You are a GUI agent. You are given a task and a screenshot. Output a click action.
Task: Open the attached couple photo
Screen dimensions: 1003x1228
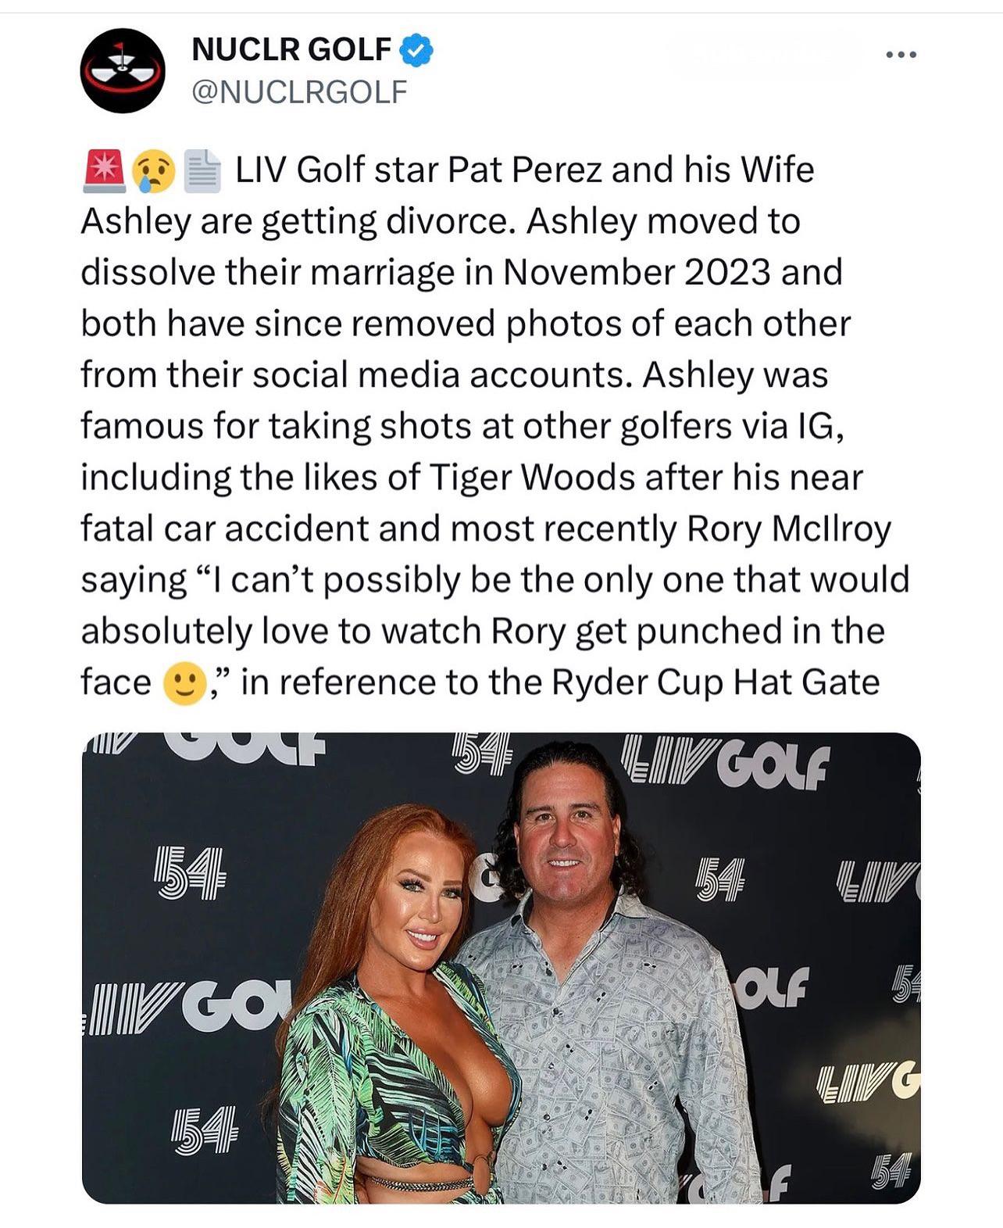tap(501, 968)
